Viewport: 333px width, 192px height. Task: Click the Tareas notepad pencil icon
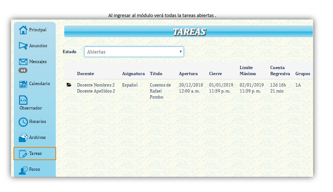pos(23,154)
